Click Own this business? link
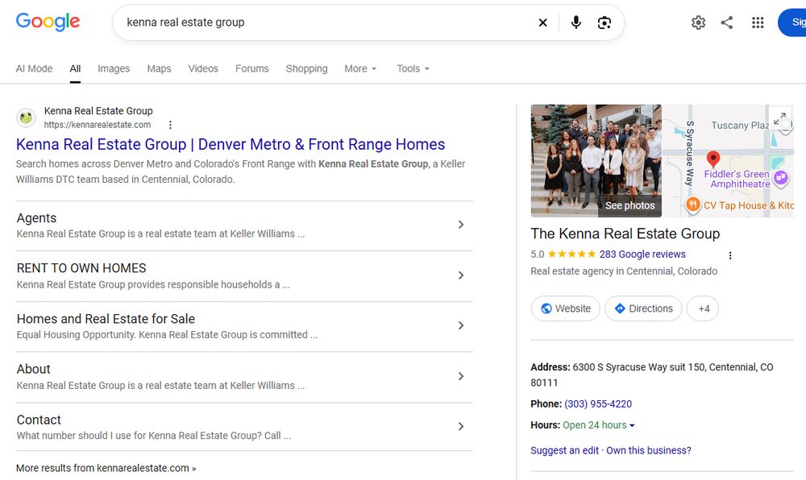Image resolution: width=806 pixels, height=480 pixels. (x=649, y=450)
